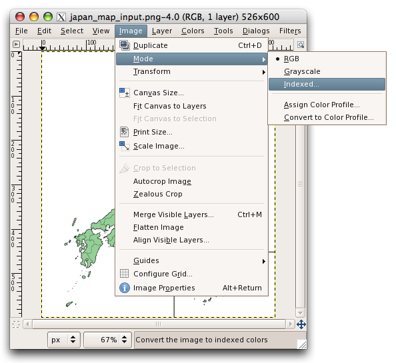Choose Image Properties
The image size is (396, 363).
coord(191,288)
